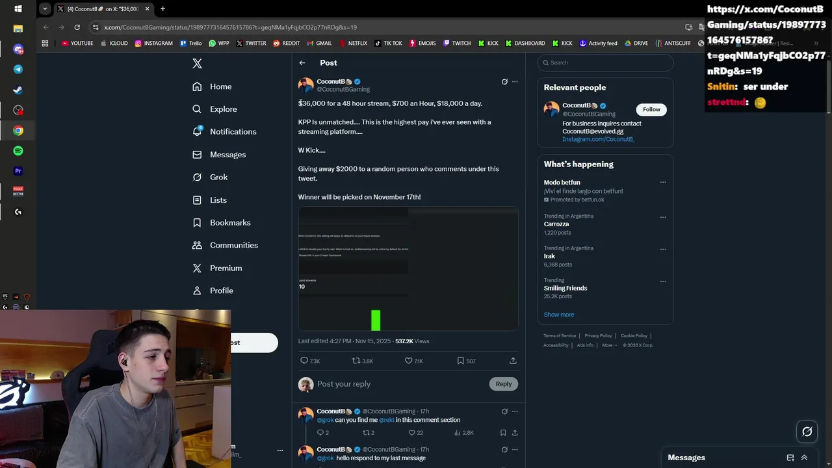Open options for Irak trend
This screenshot has width=832, height=468.
(663, 249)
